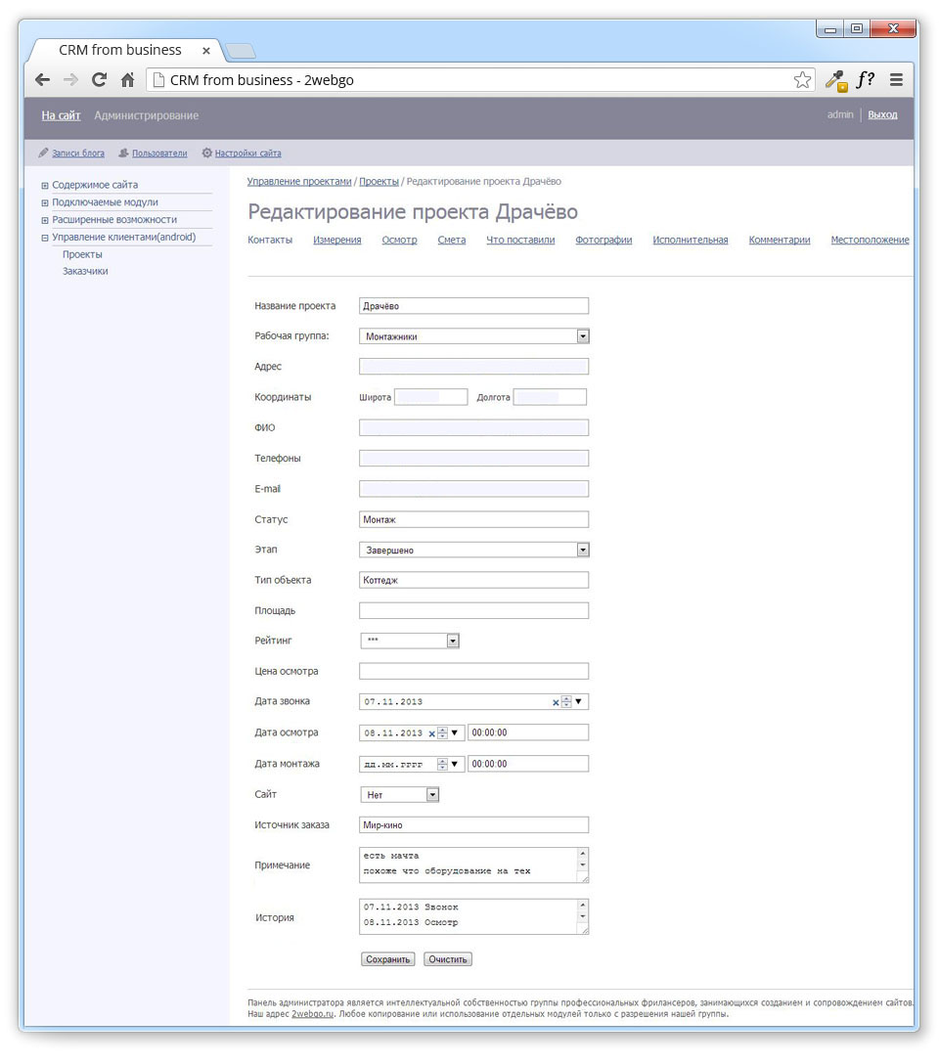Switch to Что поставили tab

click(x=520, y=241)
